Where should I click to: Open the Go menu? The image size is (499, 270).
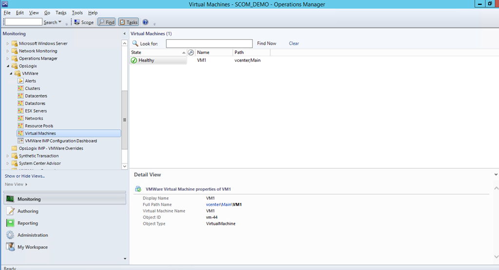tap(47, 13)
